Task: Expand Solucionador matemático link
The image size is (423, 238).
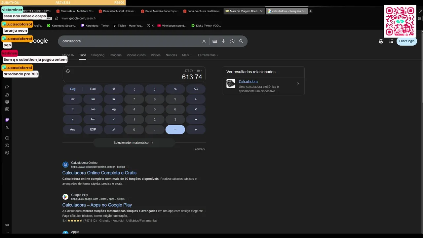Action: coord(134,142)
